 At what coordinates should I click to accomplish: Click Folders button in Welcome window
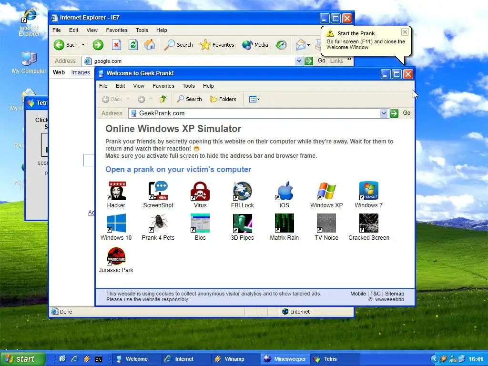[x=223, y=99]
